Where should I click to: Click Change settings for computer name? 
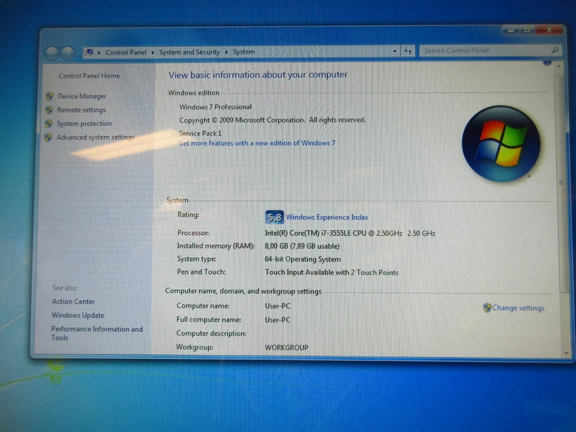coord(518,308)
